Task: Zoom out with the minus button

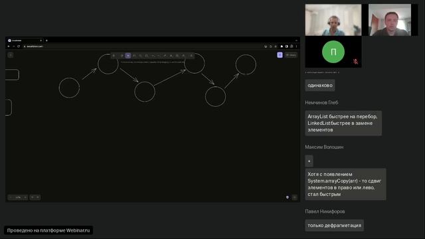Action: pyautogui.click(x=11, y=197)
